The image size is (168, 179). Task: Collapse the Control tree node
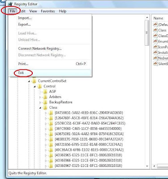[34, 87]
